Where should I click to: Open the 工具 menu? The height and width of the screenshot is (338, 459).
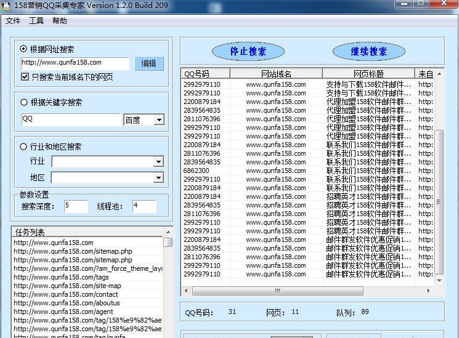pyautogui.click(x=36, y=21)
